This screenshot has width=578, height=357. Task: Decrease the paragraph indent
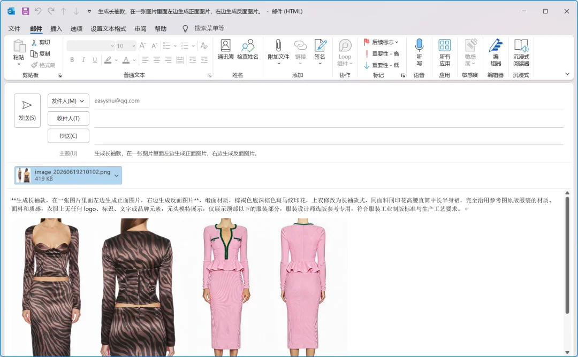193,60
